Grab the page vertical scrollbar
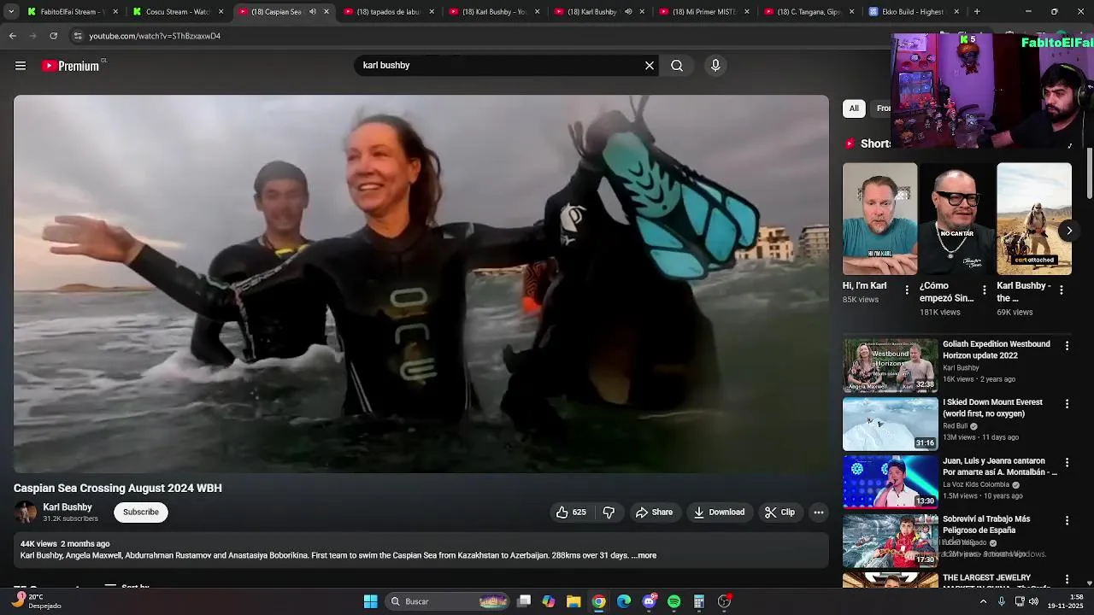The width and height of the screenshot is (1094, 615). click(1090, 173)
